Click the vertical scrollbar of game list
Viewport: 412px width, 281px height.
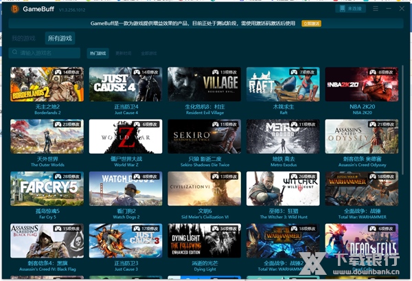pyautogui.click(x=403, y=137)
